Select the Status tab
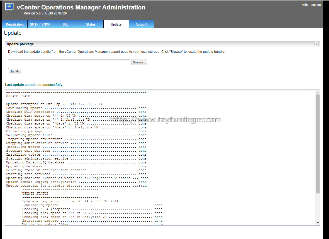 point(91,24)
